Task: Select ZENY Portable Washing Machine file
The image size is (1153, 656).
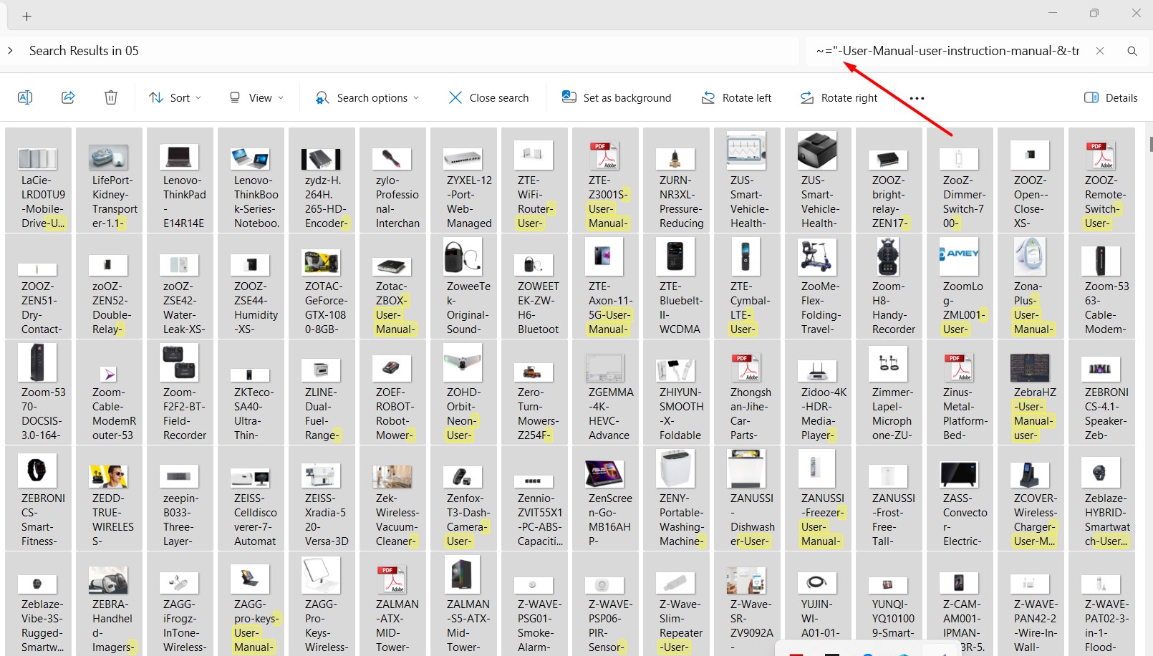Action: point(677,498)
